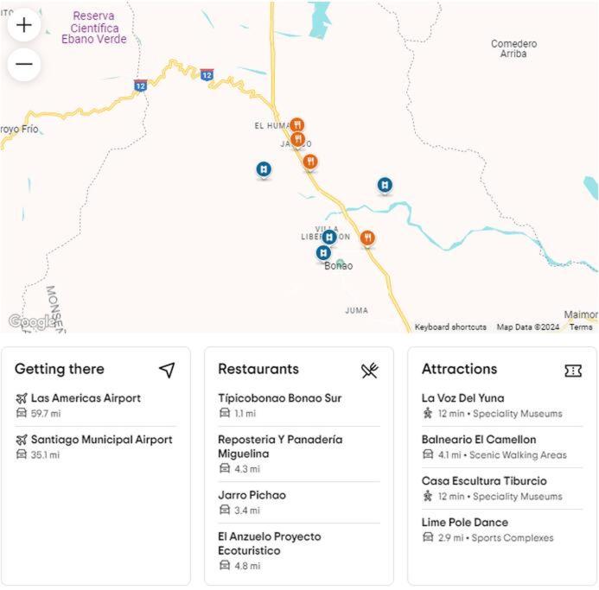Open Las Americas Airport entry
Screen dimensions: 599x590
[86, 398]
